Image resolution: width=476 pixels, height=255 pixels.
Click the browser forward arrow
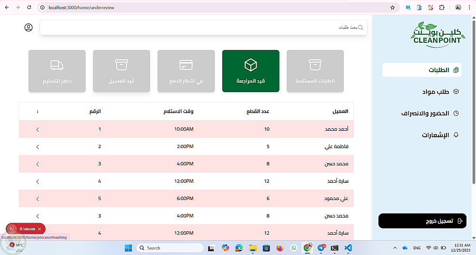click(x=18, y=7)
